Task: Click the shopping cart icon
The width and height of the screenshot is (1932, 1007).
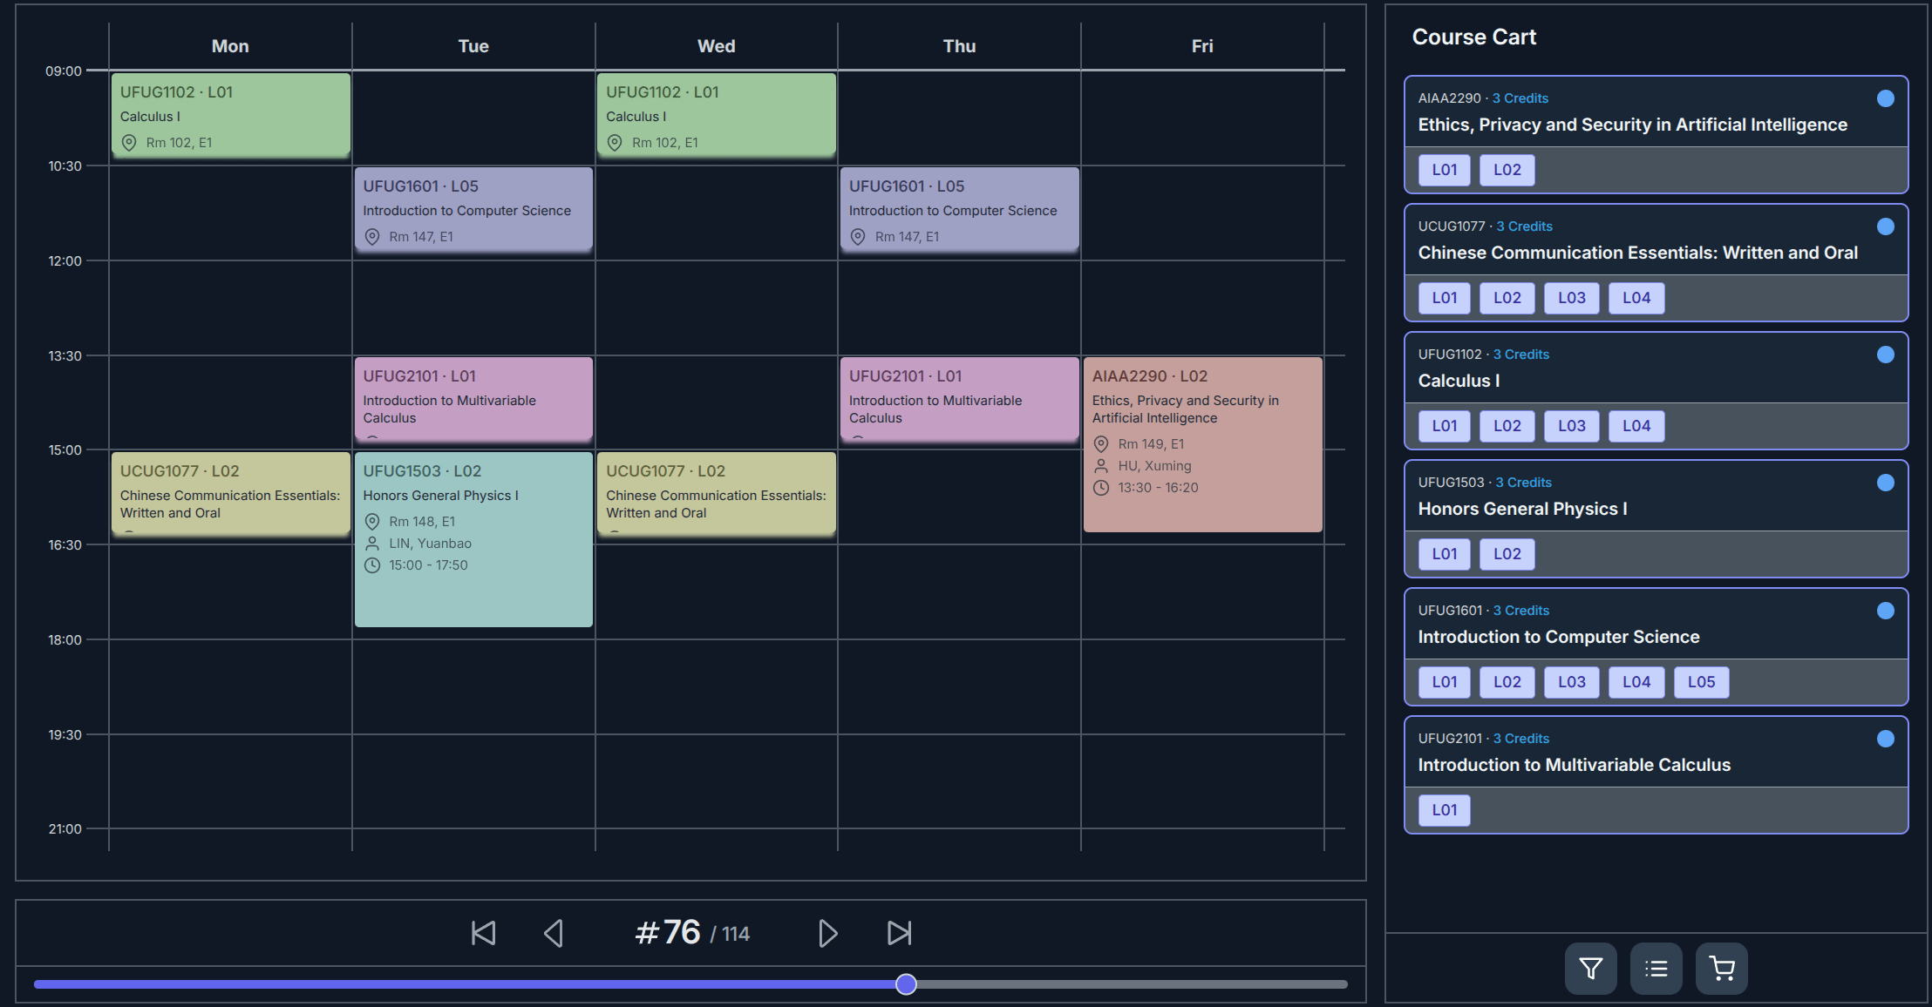Action: [1721, 968]
